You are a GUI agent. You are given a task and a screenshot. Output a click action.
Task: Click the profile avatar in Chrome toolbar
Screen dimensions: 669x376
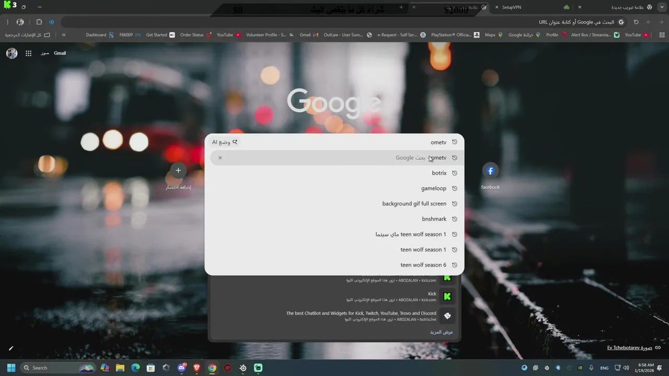pos(20,22)
